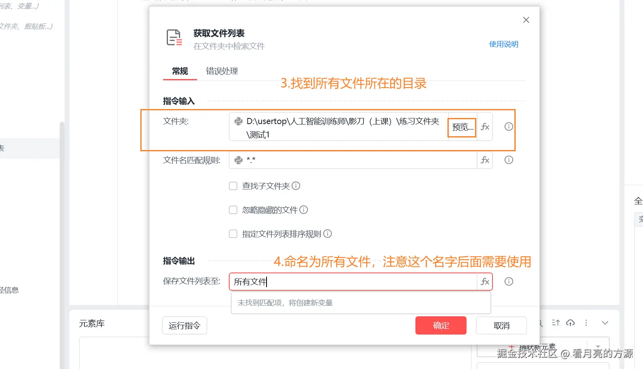This screenshot has width=643, height=369.
Task: Click the fx icon for filename match rule
Action: [x=485, y=160]
